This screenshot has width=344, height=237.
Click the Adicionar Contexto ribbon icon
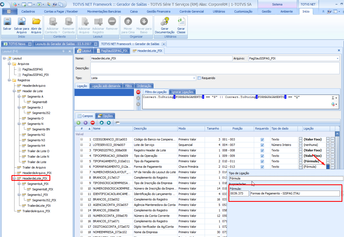point(52,22)
